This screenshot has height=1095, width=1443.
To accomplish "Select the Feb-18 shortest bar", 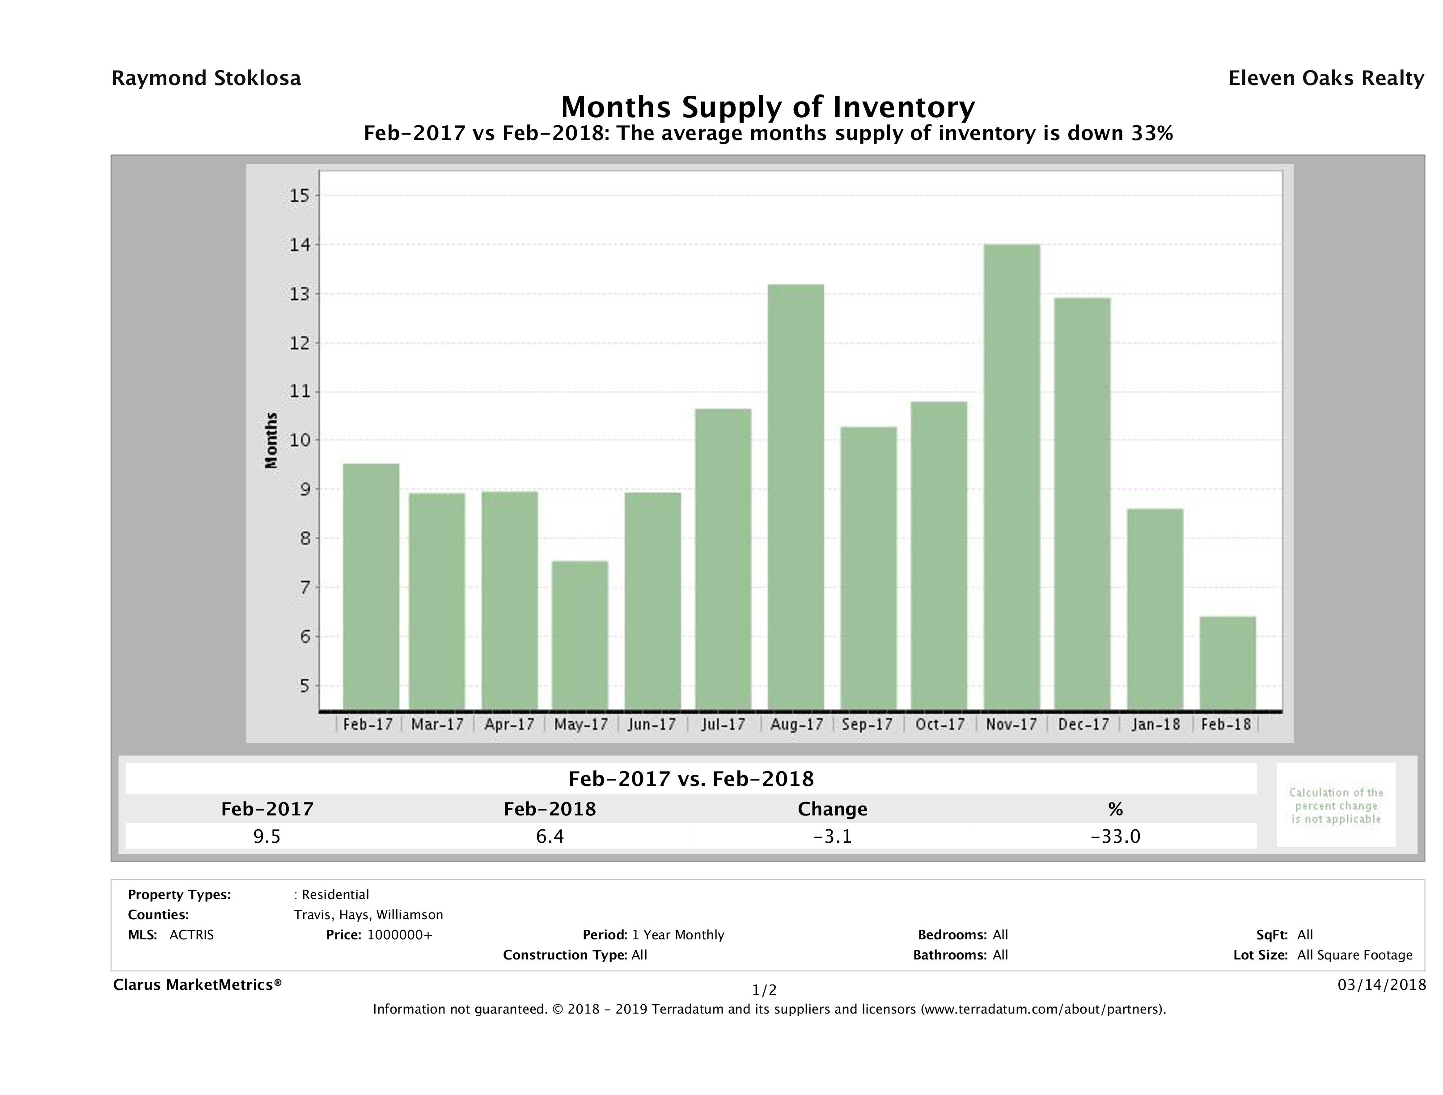I will pos(1227,663).
